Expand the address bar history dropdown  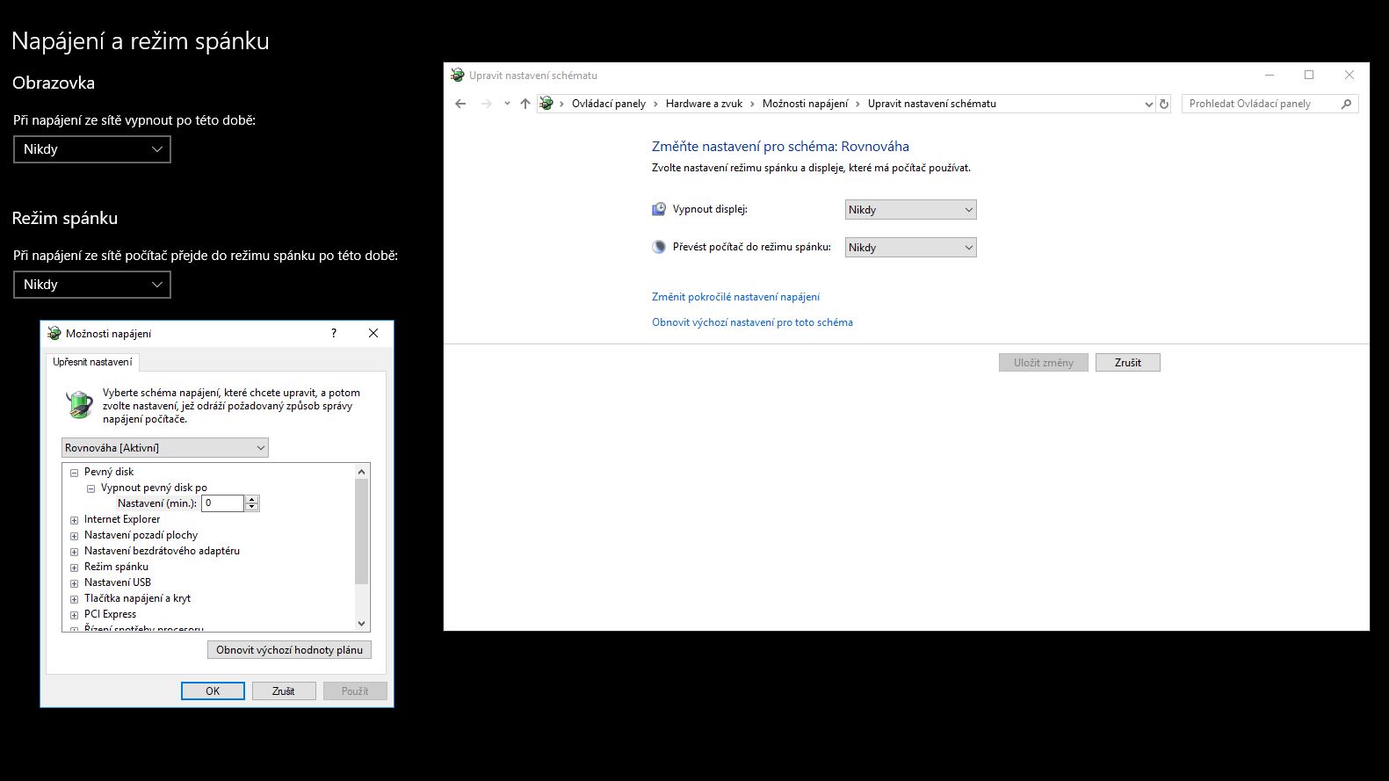(x=1148, y=104)
